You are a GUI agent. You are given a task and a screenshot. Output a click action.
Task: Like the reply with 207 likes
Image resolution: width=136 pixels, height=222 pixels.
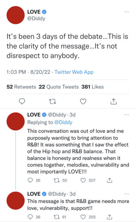[x=83, y=180]
